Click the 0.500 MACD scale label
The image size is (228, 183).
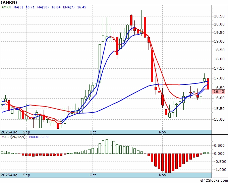tap(220, 145)
